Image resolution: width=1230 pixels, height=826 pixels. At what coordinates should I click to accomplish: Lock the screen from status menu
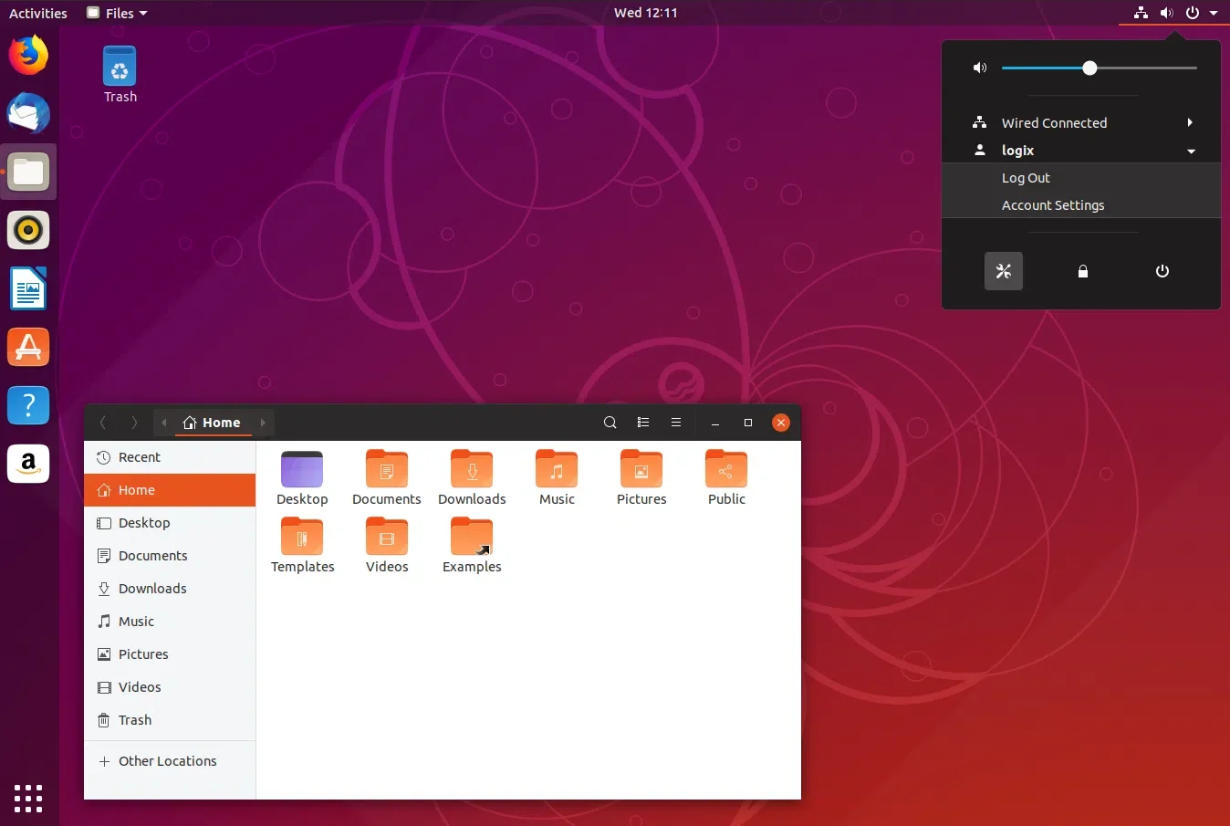coord(1083,271)
